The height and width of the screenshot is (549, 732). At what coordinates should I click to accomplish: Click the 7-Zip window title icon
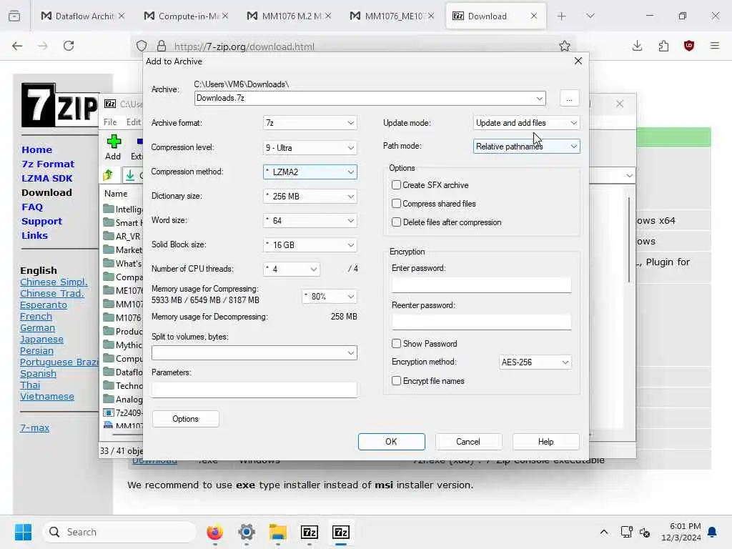pos(110,104)
